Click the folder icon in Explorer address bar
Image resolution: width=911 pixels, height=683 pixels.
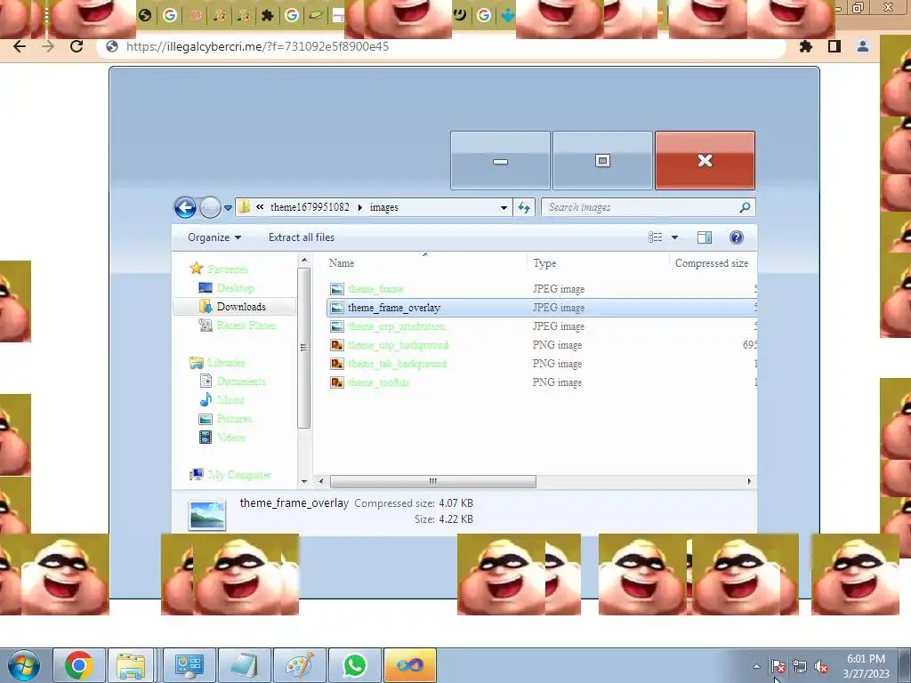point(244,207)
